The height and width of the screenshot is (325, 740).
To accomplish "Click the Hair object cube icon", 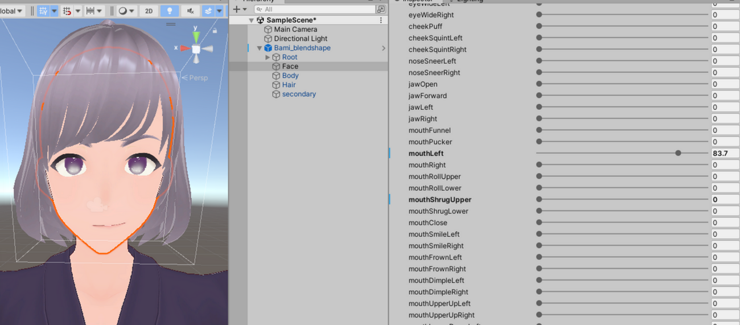I will (x=276, y=85).
